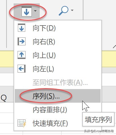This screenshot has height=135, width=116.
Task: Choose the 向下(D) menu label
Action: [x=44, y=28]
